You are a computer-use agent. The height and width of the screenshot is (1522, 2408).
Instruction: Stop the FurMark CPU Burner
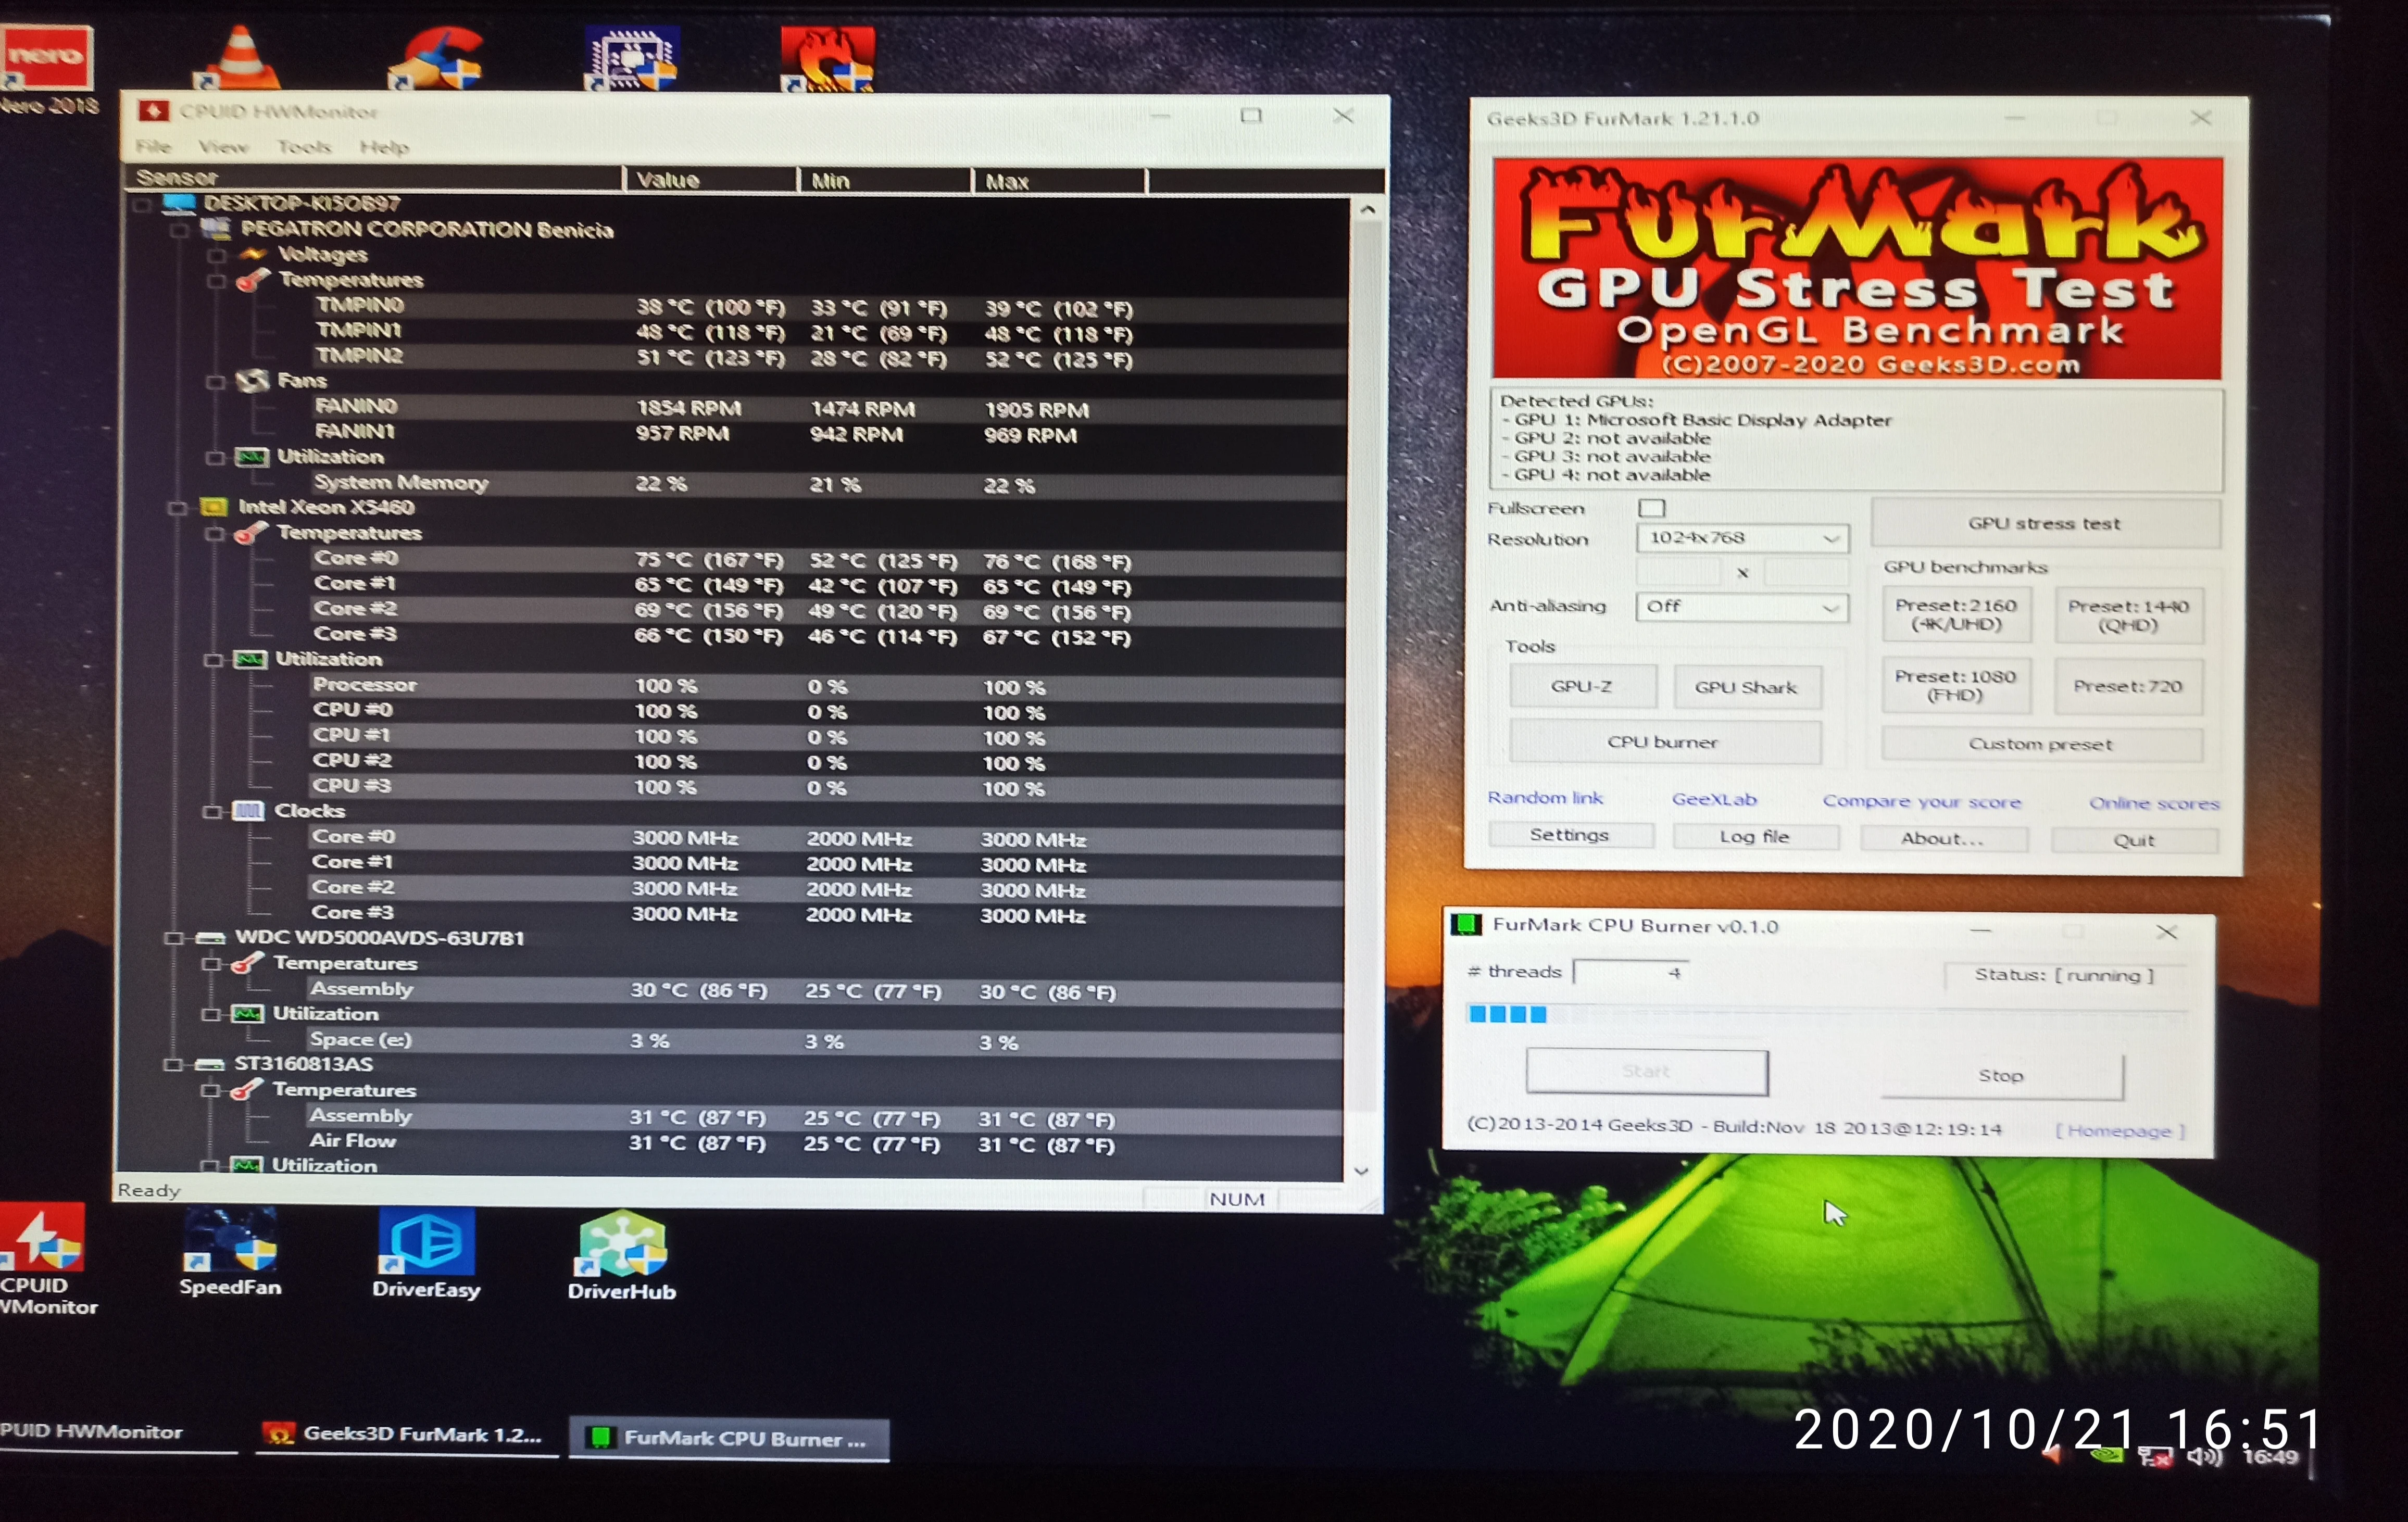(x=2001, y=1076)
